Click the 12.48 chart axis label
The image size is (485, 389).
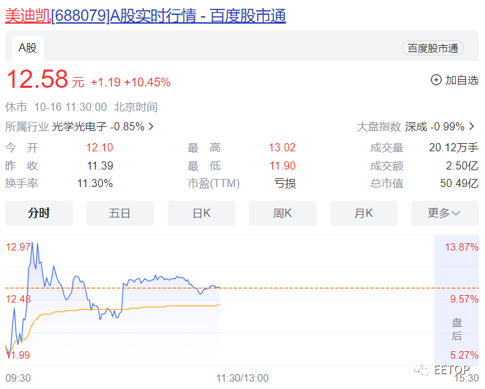click(18, 299)
